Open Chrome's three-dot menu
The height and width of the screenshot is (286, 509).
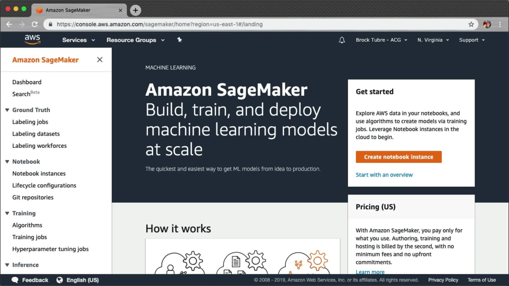click(x=500, y=24)
